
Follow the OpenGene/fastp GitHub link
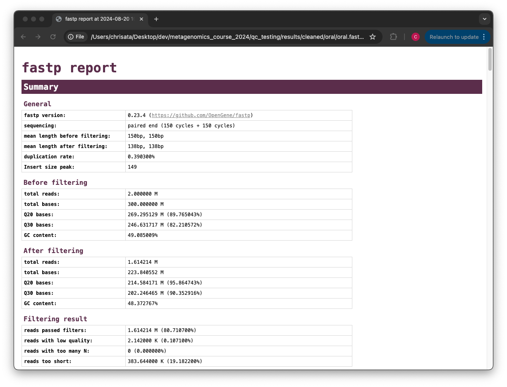[201, 115]
